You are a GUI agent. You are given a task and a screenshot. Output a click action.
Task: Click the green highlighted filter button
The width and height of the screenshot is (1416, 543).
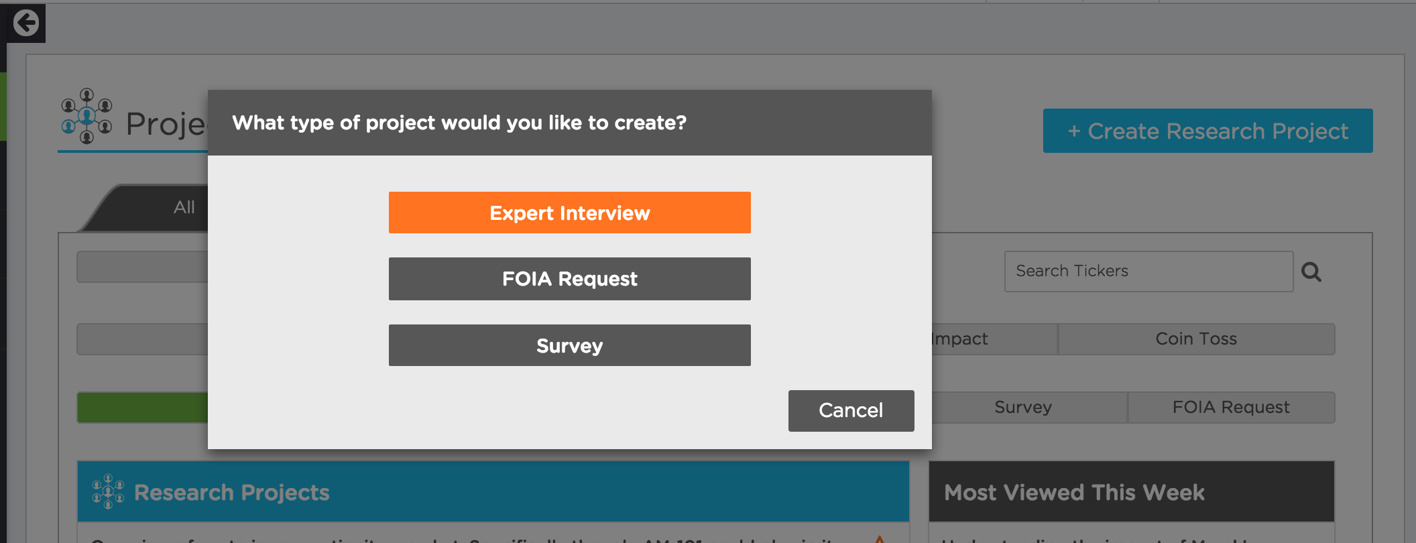pos(142,408)
